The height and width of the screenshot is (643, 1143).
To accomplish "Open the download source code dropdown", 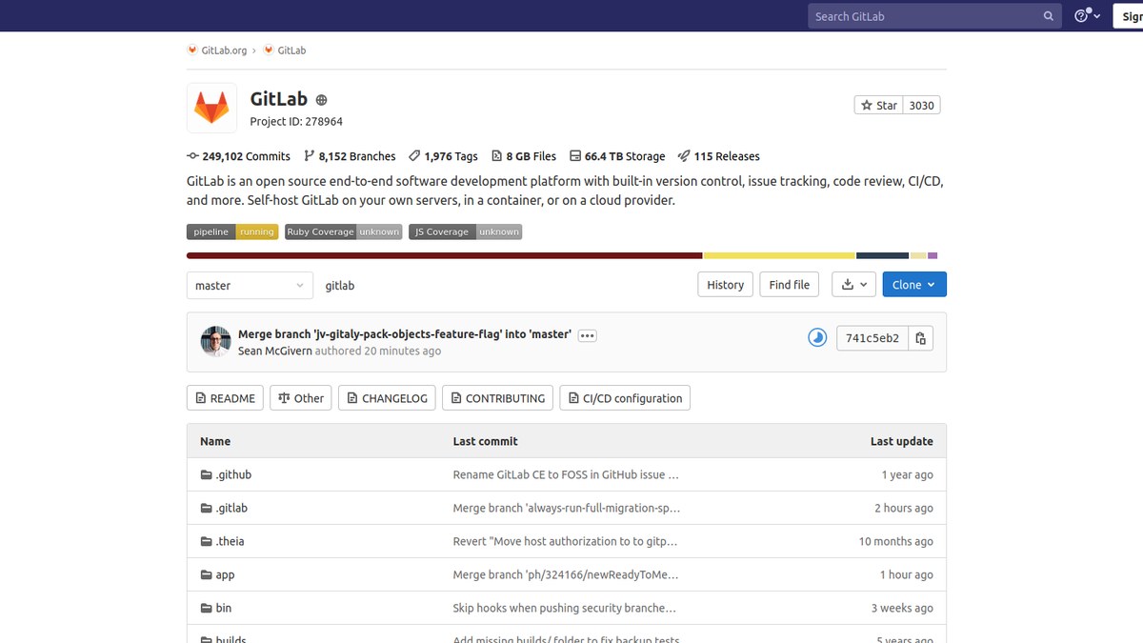I will coord(854,285).
